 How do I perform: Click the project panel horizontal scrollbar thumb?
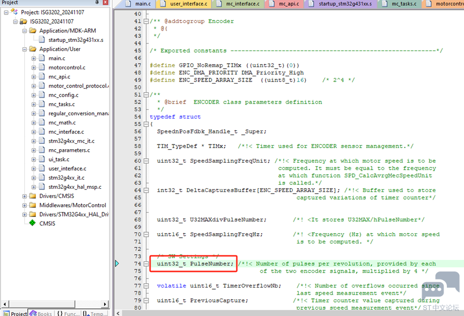[42, 304]
